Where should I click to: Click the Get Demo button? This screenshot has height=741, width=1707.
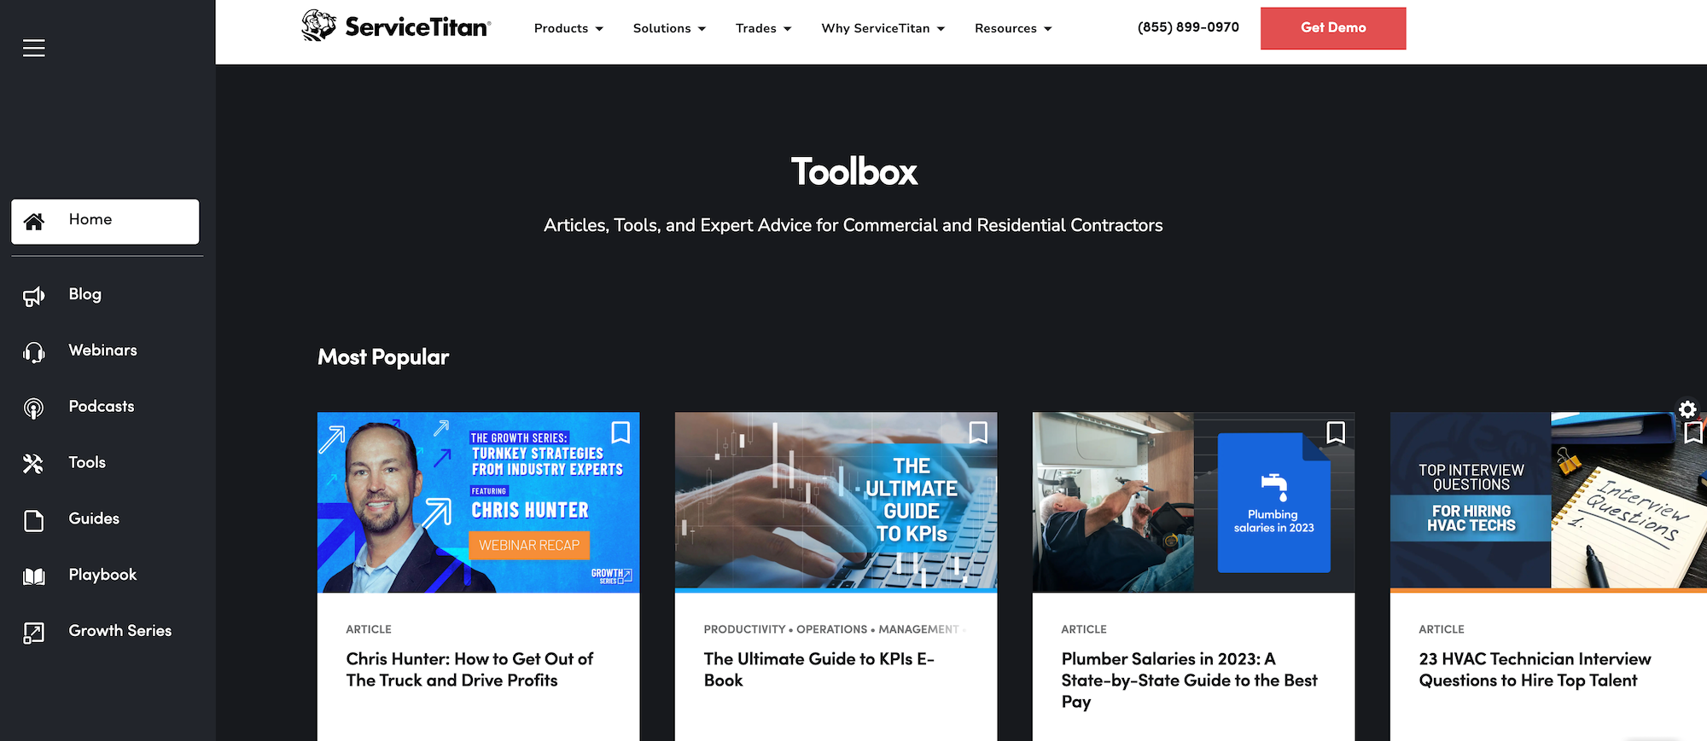[x=1333, y=28]
